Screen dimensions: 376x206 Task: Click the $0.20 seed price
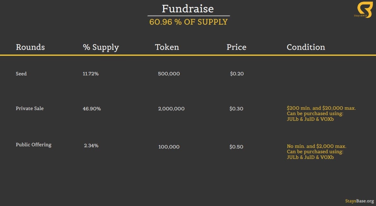click(x=237, y=73)
